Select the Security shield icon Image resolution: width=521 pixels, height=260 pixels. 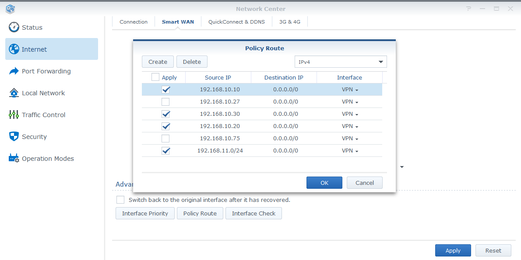34,136
